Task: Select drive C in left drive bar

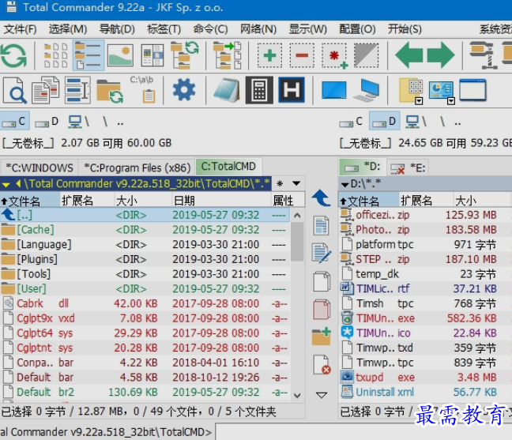Action: (14, 122)
